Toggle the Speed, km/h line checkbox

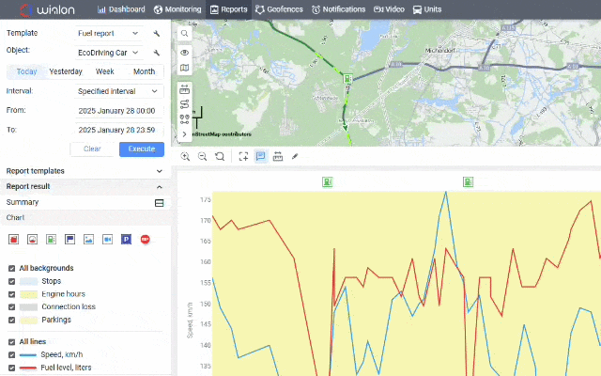click(12, 355)
